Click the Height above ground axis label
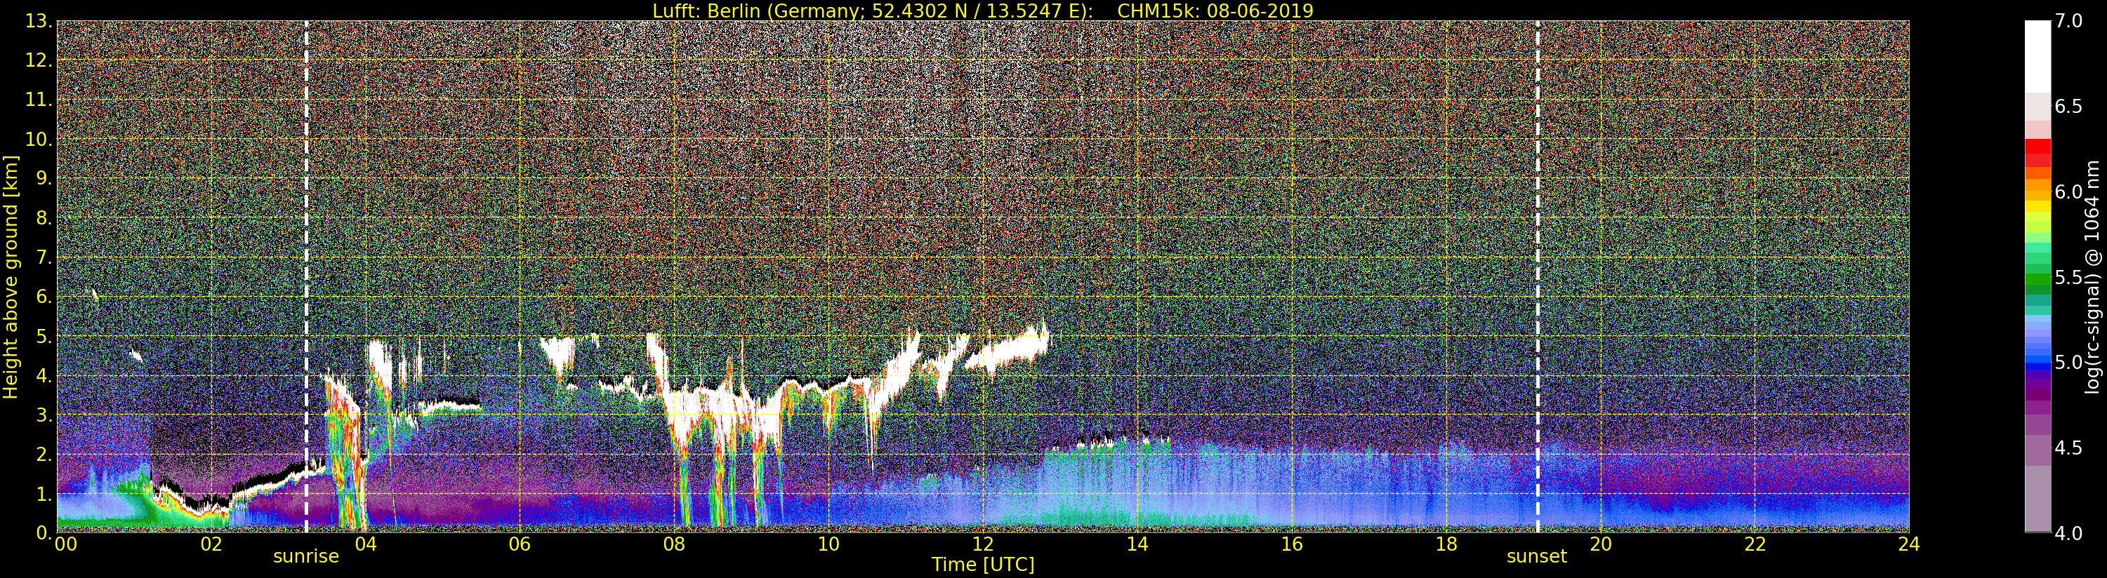This screenshot has height=578, width=2107. pos(11,276)
